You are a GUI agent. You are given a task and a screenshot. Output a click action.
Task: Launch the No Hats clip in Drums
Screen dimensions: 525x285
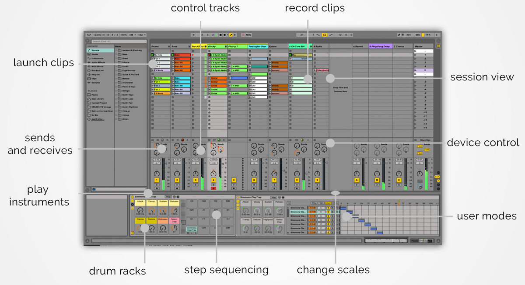[x=153, y=55]
